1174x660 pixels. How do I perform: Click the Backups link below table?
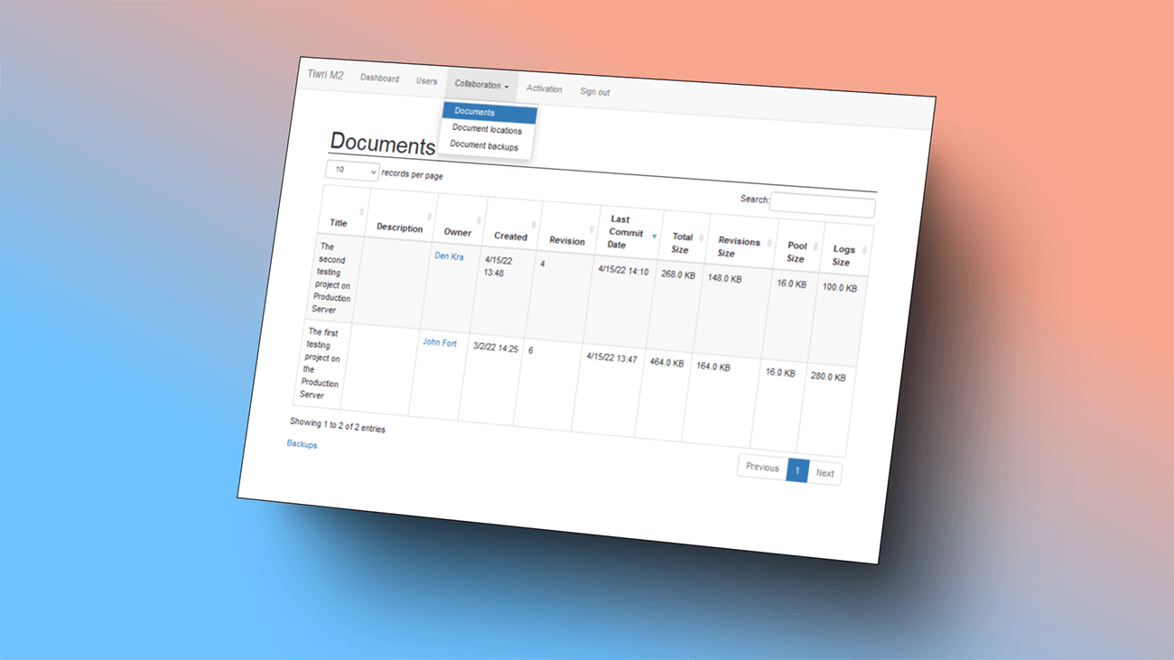click(x=302, y=444)
